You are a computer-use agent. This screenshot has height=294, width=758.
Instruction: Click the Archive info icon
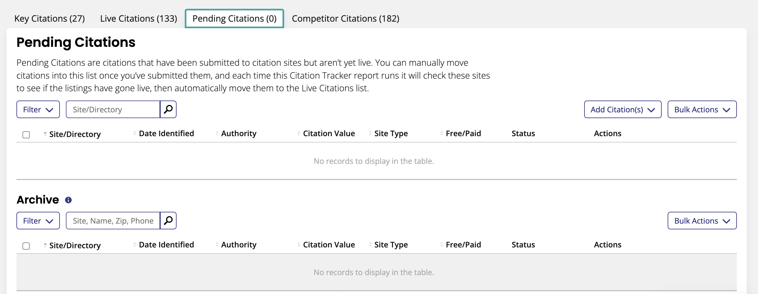[x=68, y=200]
